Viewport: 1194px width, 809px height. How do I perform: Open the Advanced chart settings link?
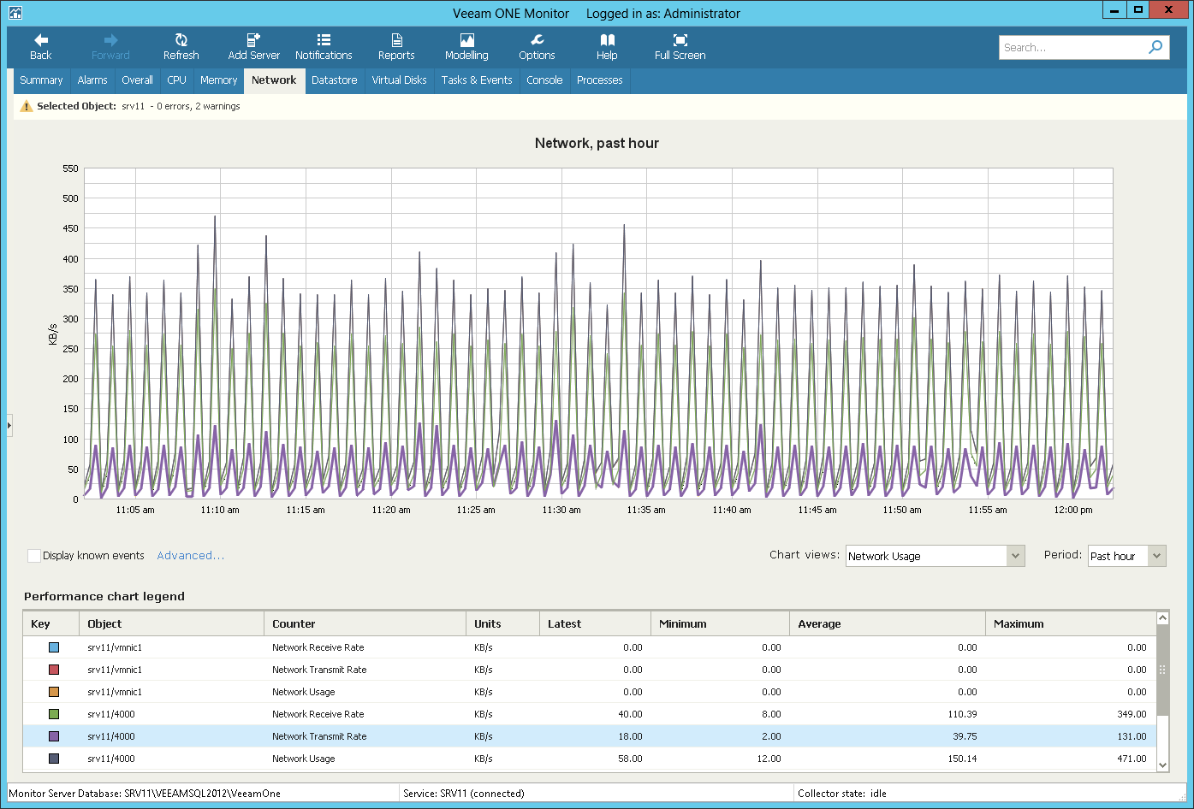tap(191, 556)
